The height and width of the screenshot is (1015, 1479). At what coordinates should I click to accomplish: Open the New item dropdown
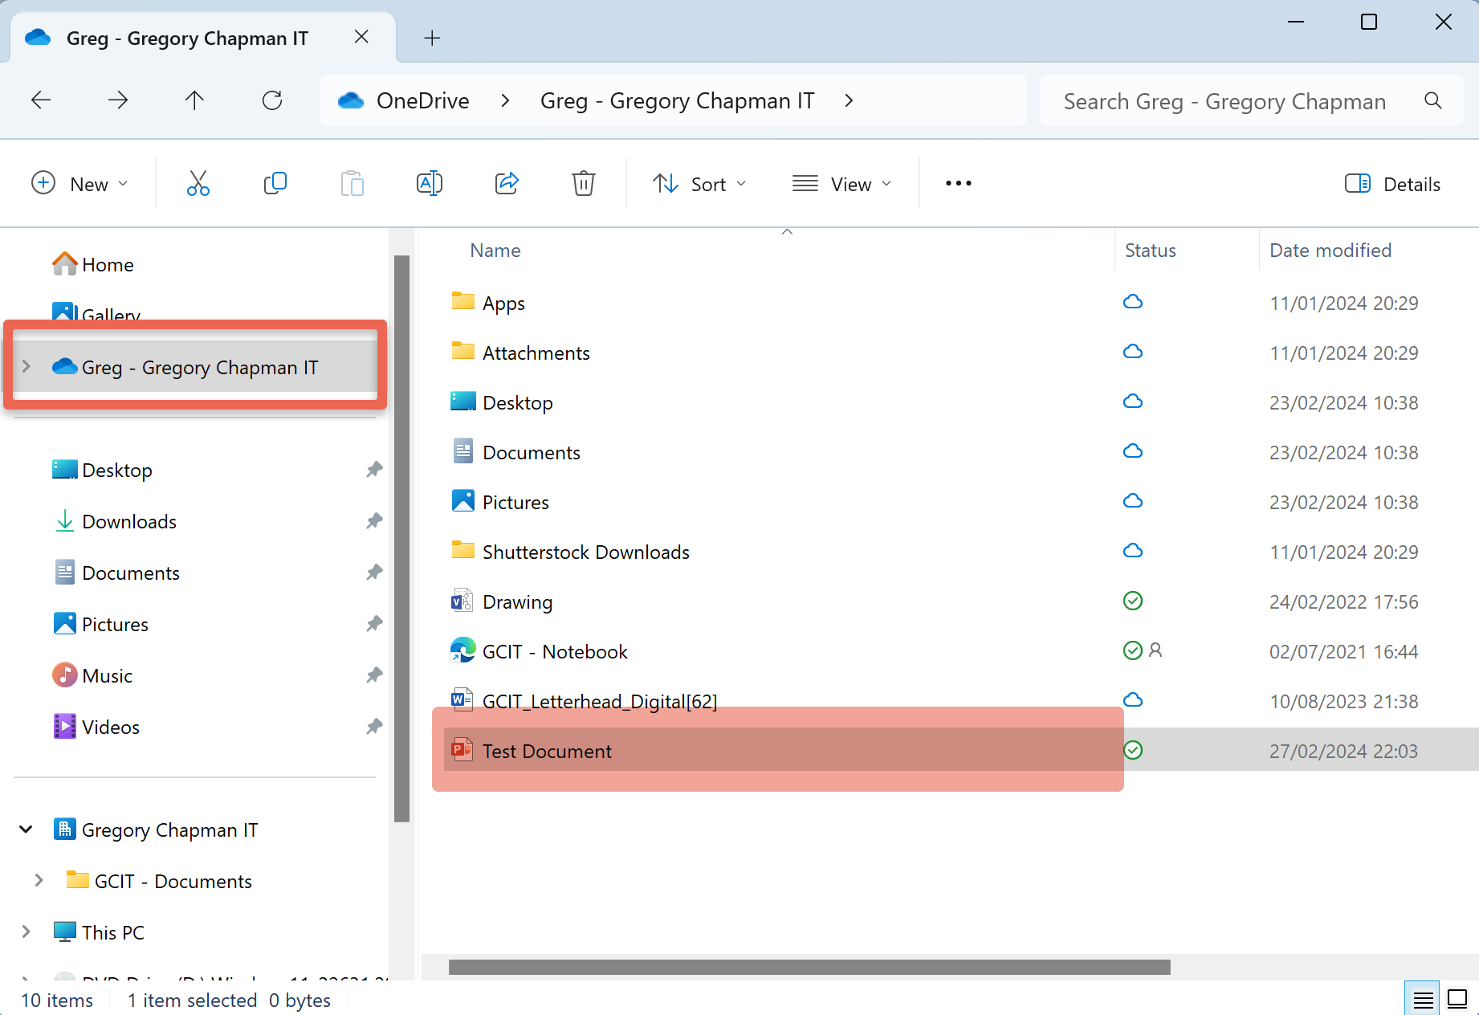click(x=79, y=184)
